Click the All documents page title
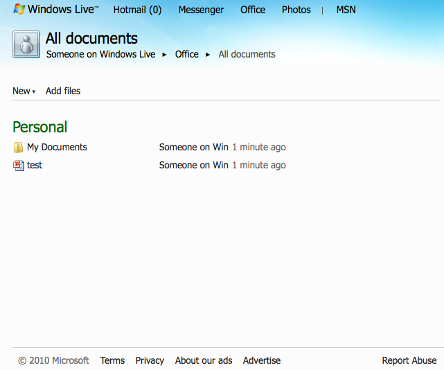The width and height of the screenshot is (444, 370). [91, 38]
